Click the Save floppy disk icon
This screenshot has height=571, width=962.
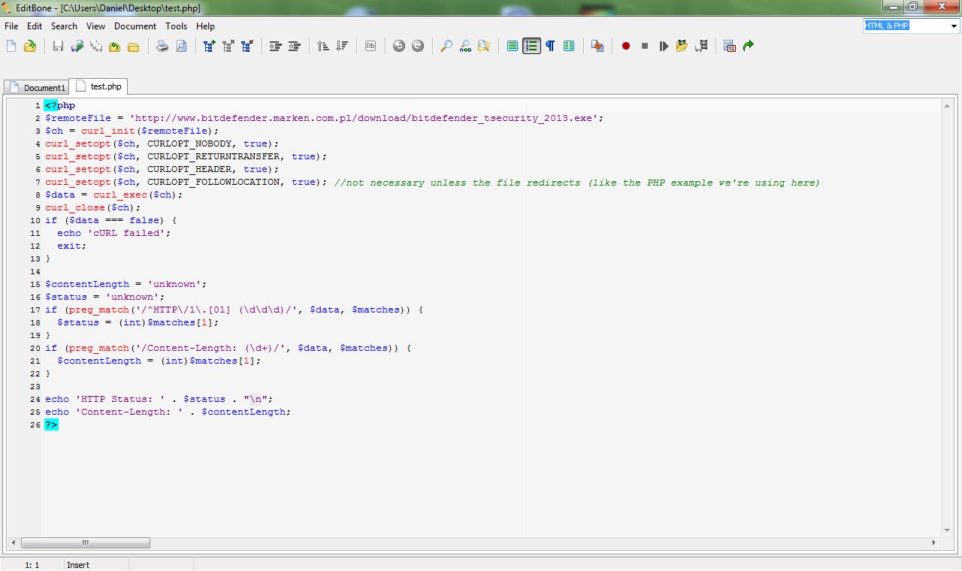(x=58, y=46)
